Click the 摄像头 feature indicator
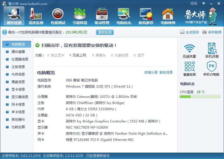Screen dimensions: 224x159 coord(99,55)
